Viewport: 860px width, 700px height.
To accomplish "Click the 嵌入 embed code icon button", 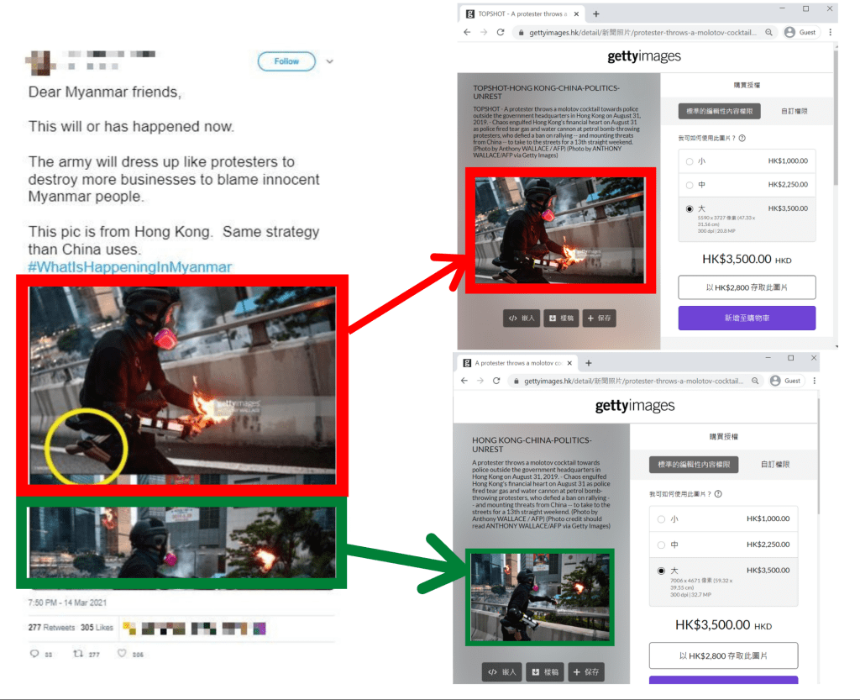I will pos(522,318).
